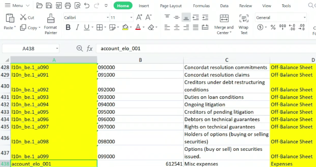The height and width of the screenshot is (167, 316).
Task: Switch to the Data tab
Action: (224, 6)
